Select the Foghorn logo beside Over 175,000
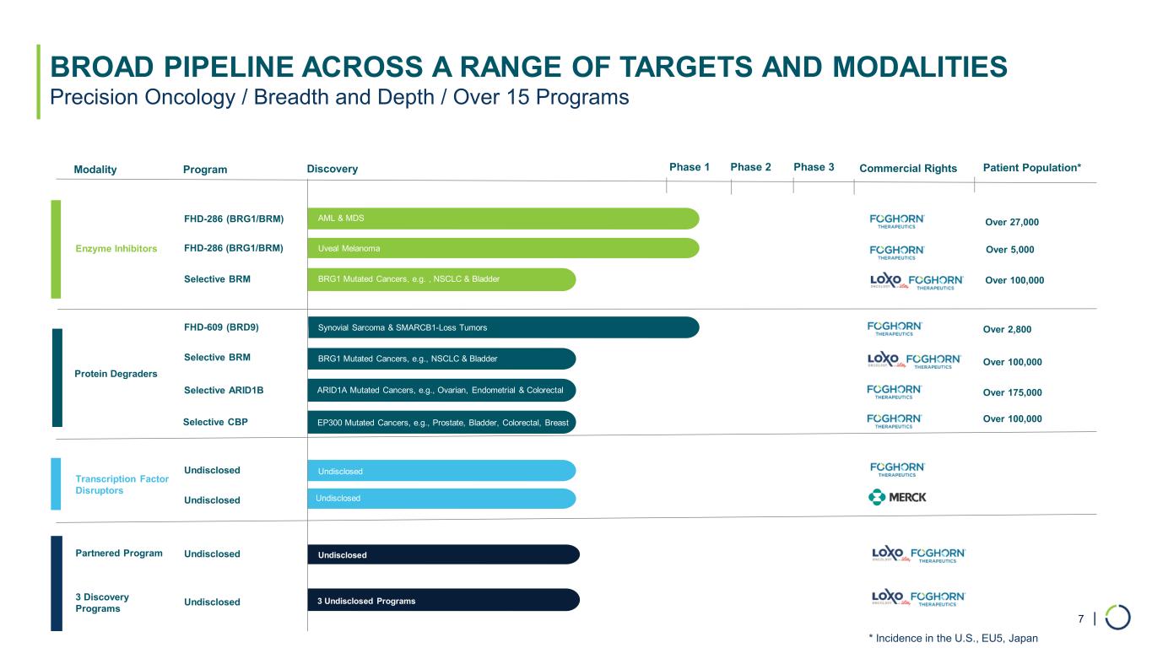 click(x=895, y=391)
